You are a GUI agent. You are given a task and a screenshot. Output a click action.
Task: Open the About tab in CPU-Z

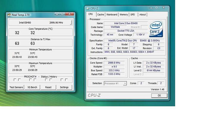tap(143, 15)
